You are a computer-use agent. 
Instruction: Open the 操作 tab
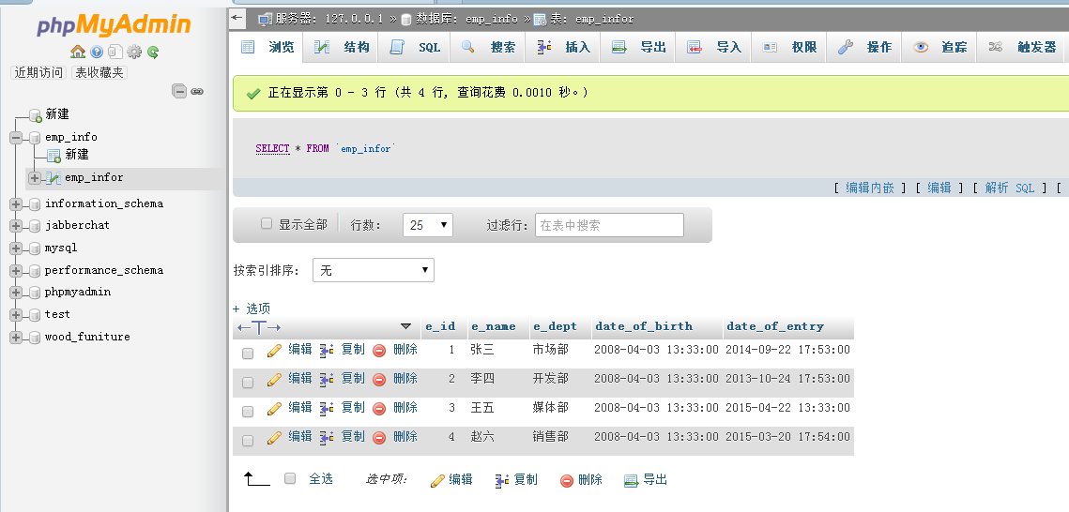864,47
